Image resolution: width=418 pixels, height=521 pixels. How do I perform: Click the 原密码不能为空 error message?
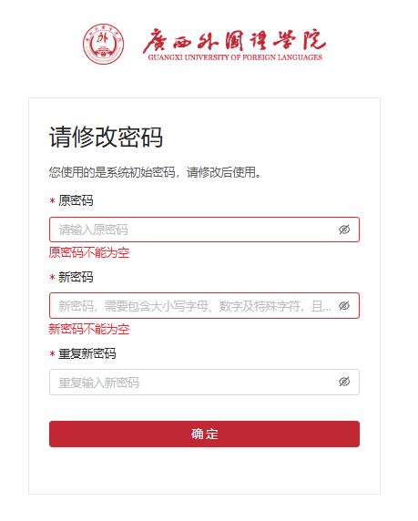[x=89, y=253]
